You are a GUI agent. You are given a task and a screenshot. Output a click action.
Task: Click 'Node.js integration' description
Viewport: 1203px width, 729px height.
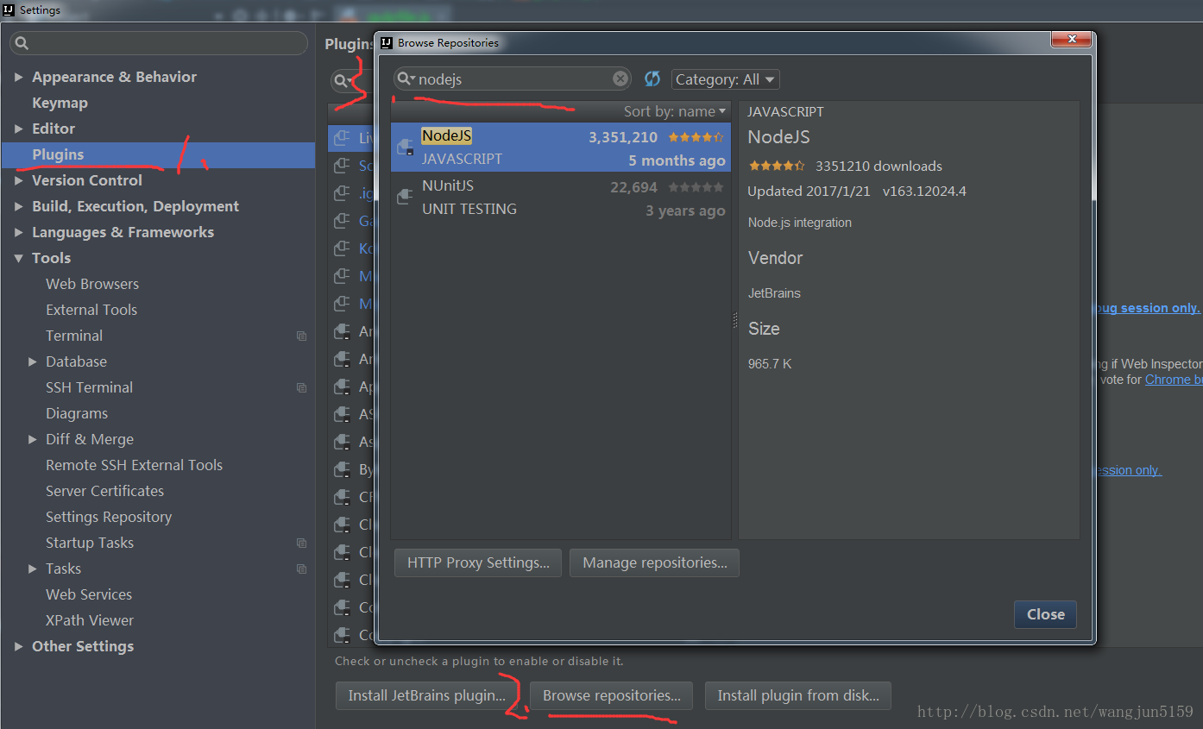(x=800, y=223)
